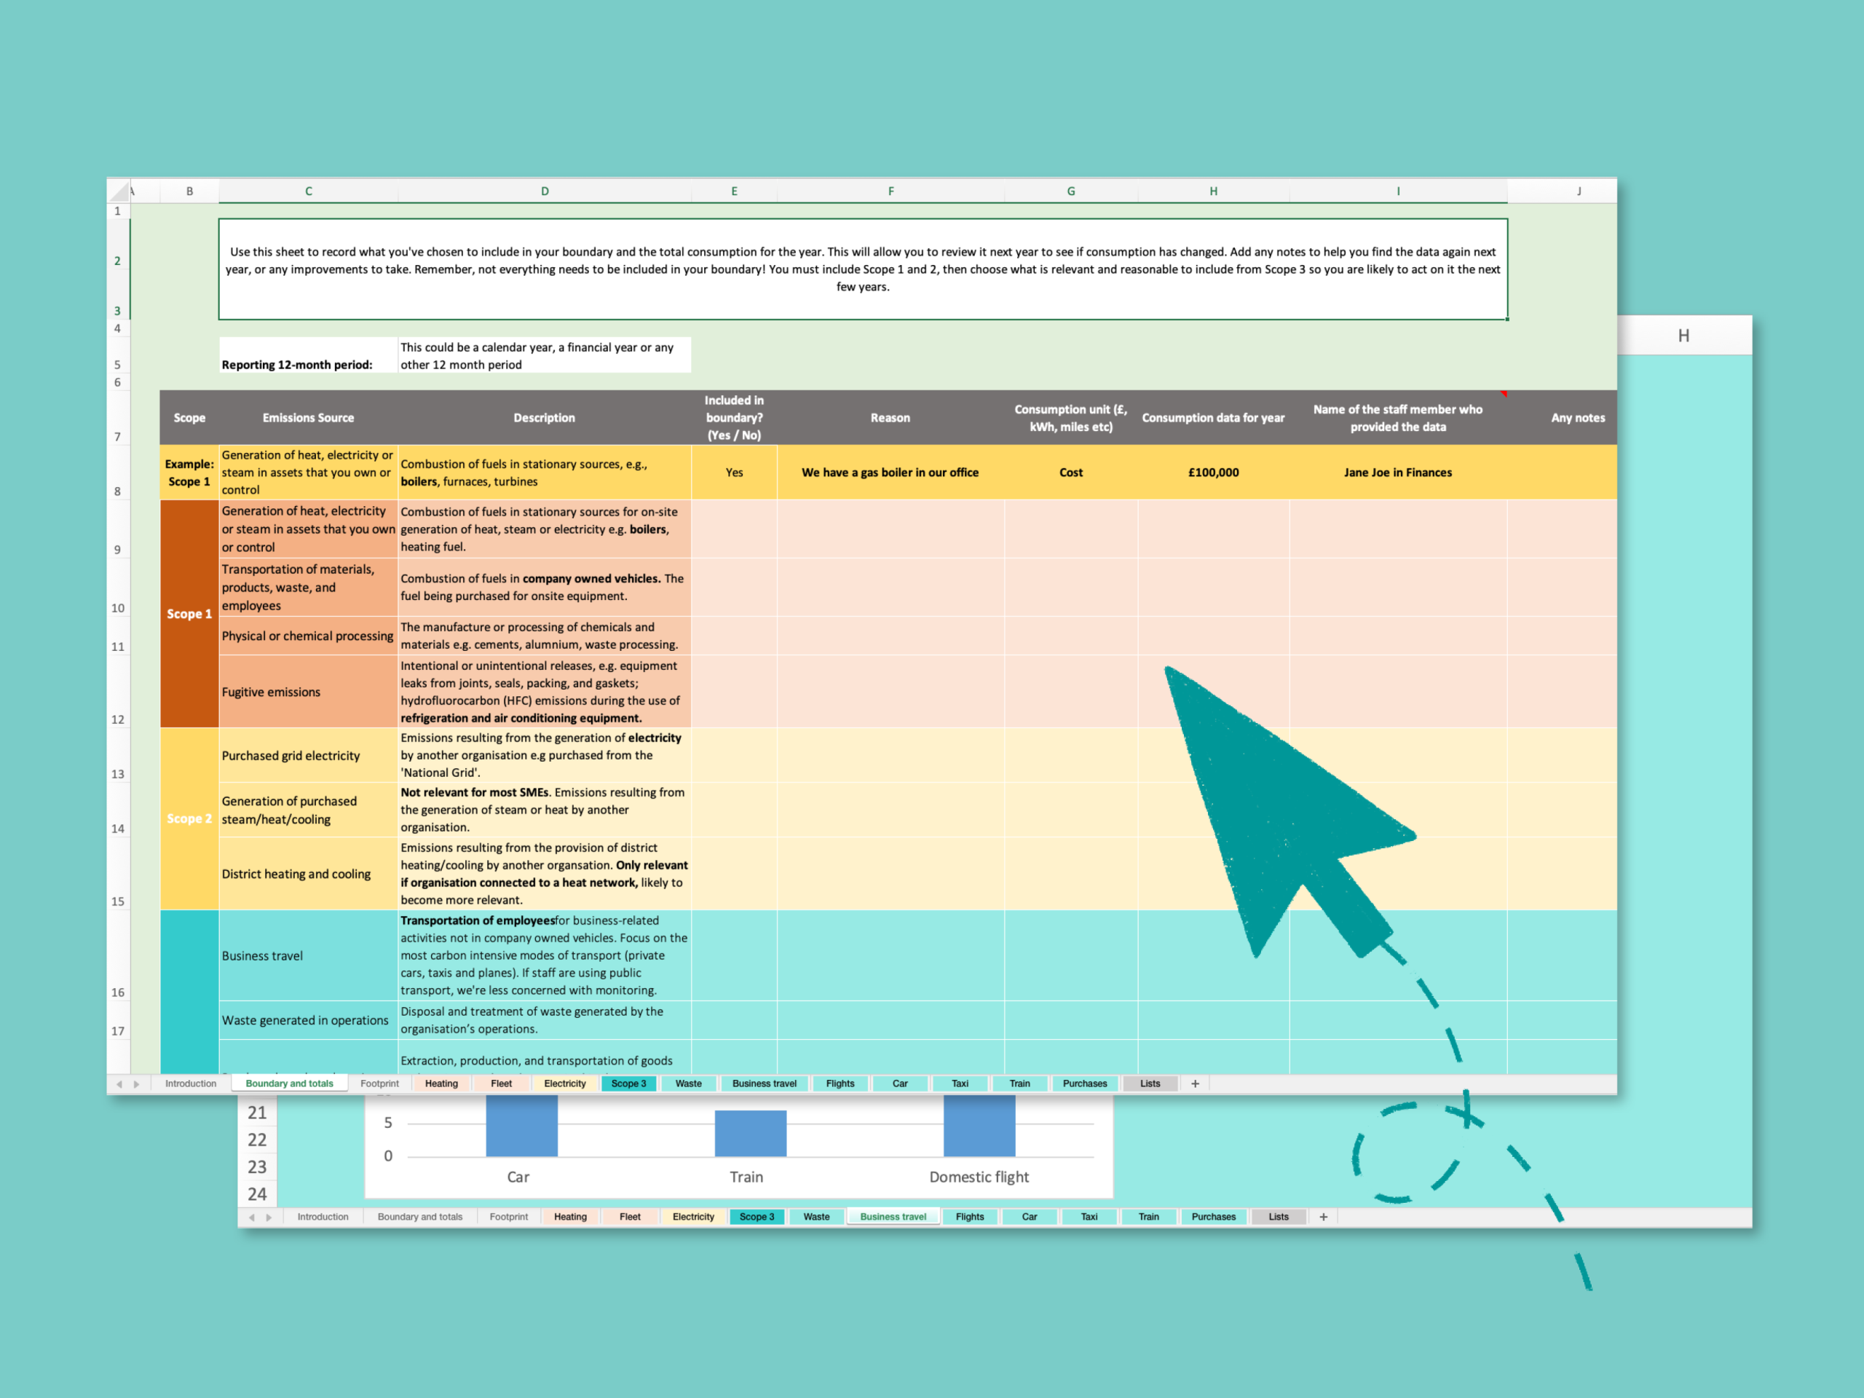Open Car tab in back window
The image size is (1864, 1398).
(1030, 1217)
